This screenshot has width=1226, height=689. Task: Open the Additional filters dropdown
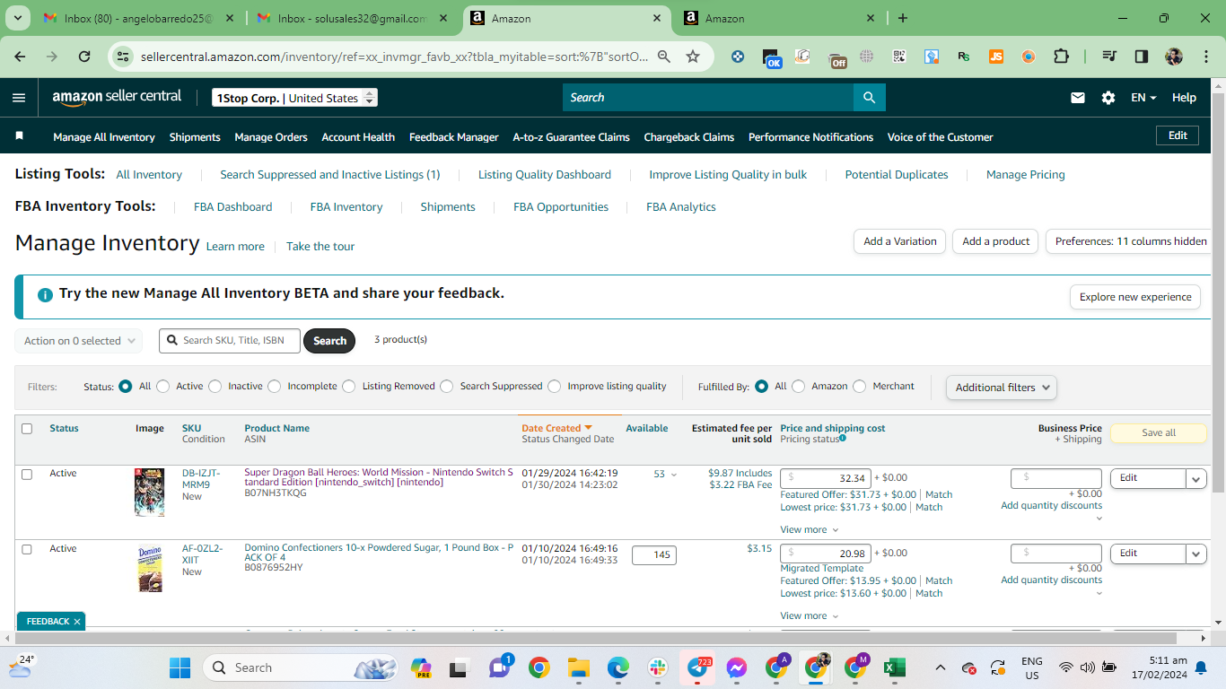pos(1001,388)
